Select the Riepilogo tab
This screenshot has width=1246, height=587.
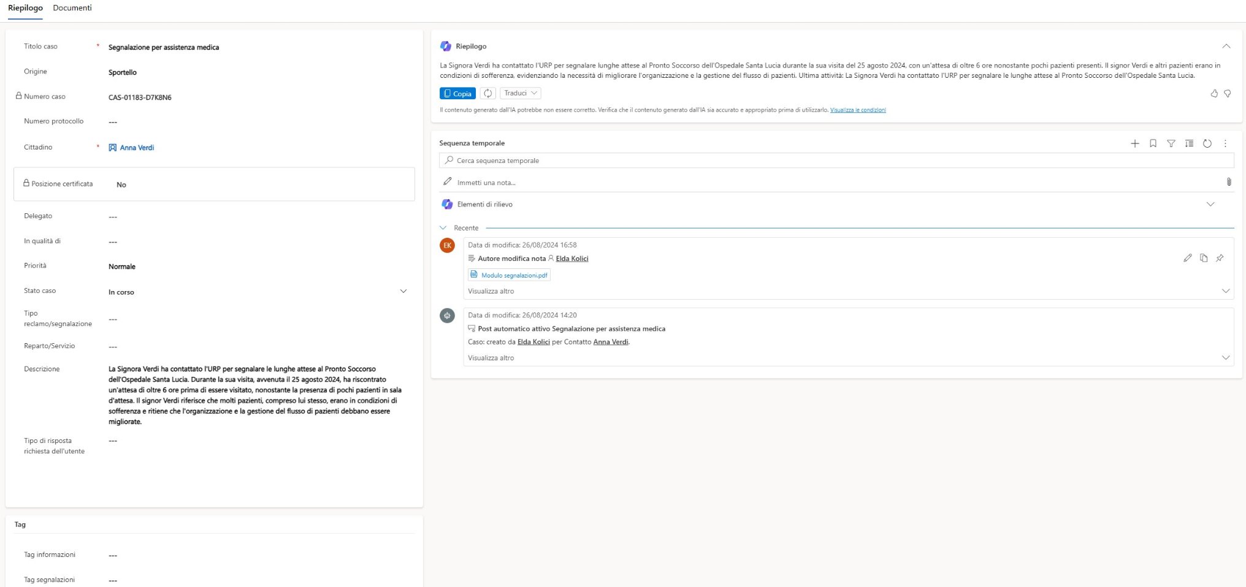click(25, 8)
